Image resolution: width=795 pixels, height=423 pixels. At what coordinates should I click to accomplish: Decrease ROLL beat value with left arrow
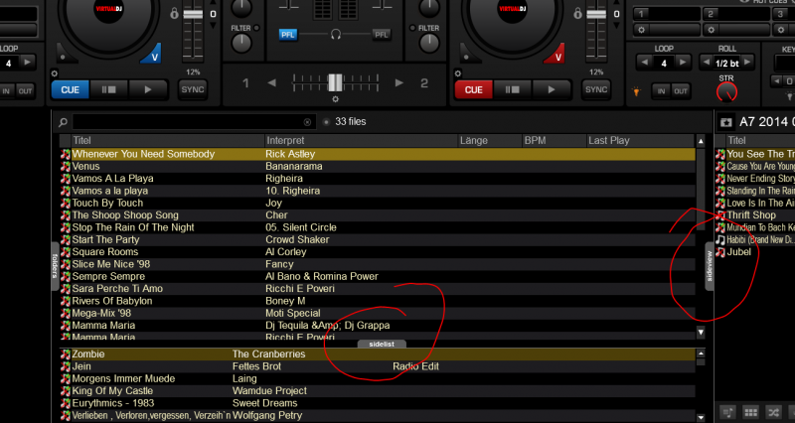coord(706,63)
